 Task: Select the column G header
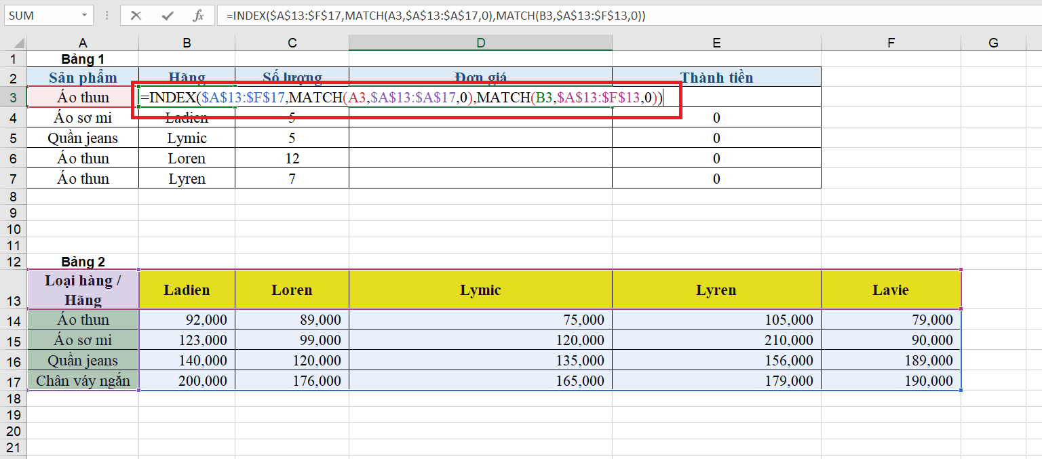[x=993, y=43]
